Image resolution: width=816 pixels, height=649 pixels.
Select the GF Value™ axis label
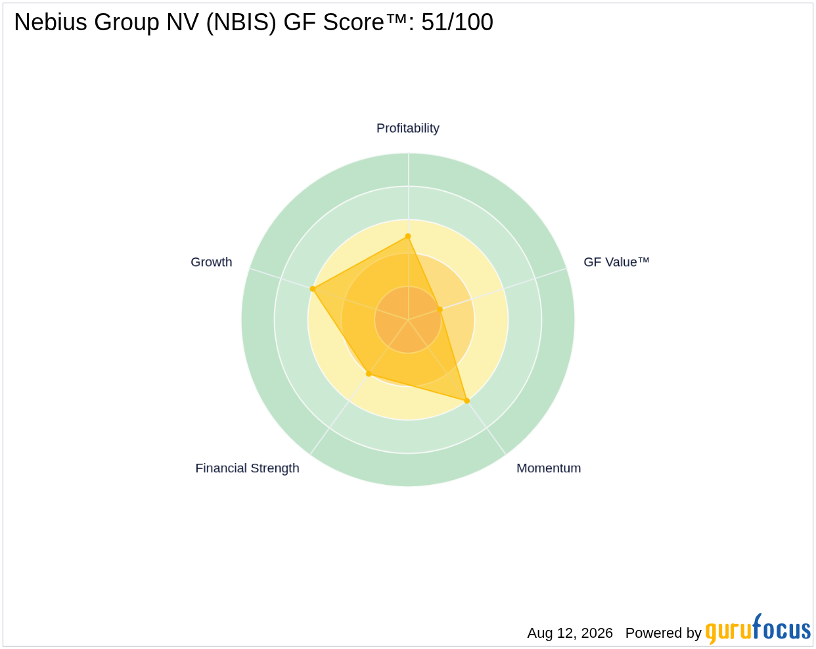coord(616,262)
